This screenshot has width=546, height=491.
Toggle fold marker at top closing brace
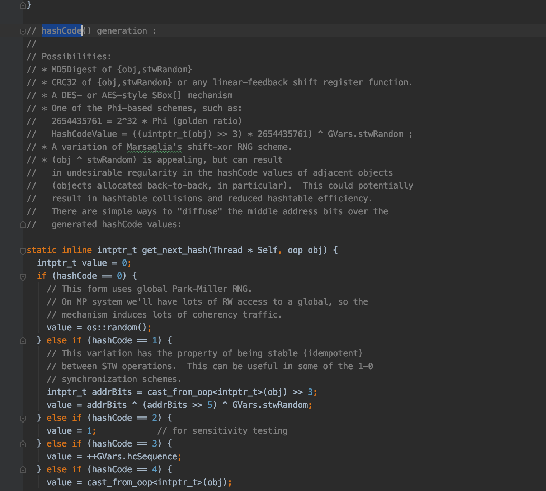tap(23, 5)
